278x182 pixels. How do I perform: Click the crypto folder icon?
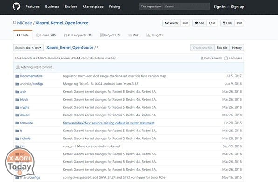click(17, 108)
